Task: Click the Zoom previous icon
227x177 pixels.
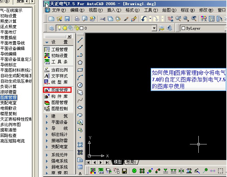Action: [x=194, y=19]
